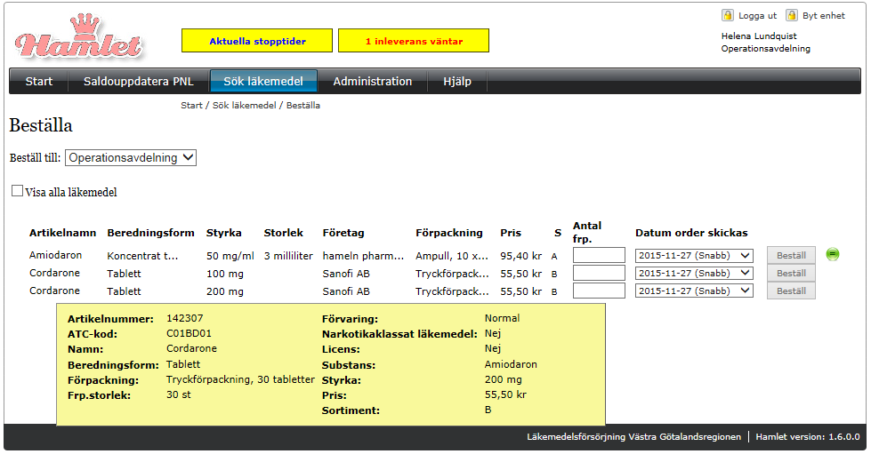Click the Hamlet version 1.6.0.0 footer text

pos(807,437)
